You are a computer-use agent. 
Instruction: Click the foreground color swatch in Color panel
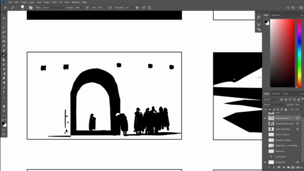(x=266, y=21)
